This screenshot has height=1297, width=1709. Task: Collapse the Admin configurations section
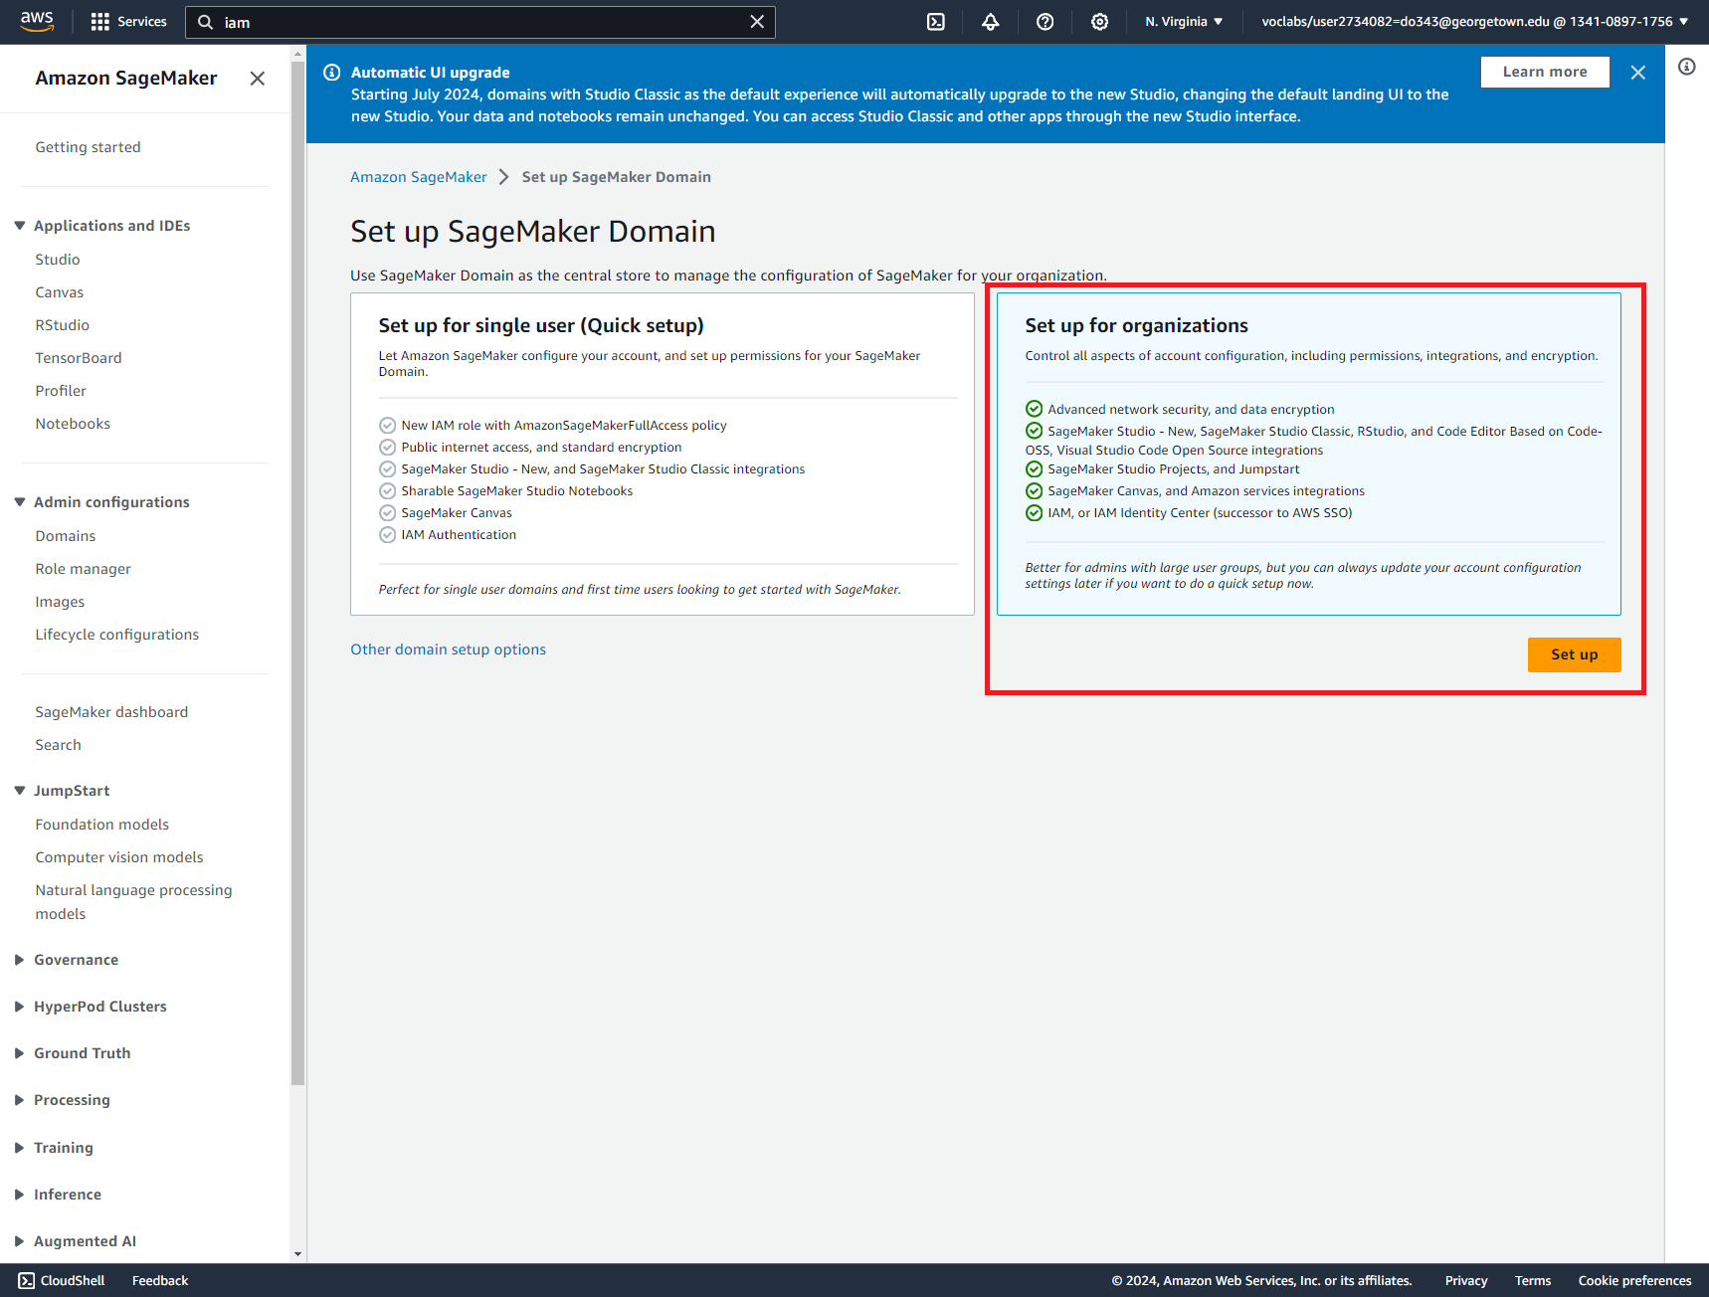click(x=20, y=502)
